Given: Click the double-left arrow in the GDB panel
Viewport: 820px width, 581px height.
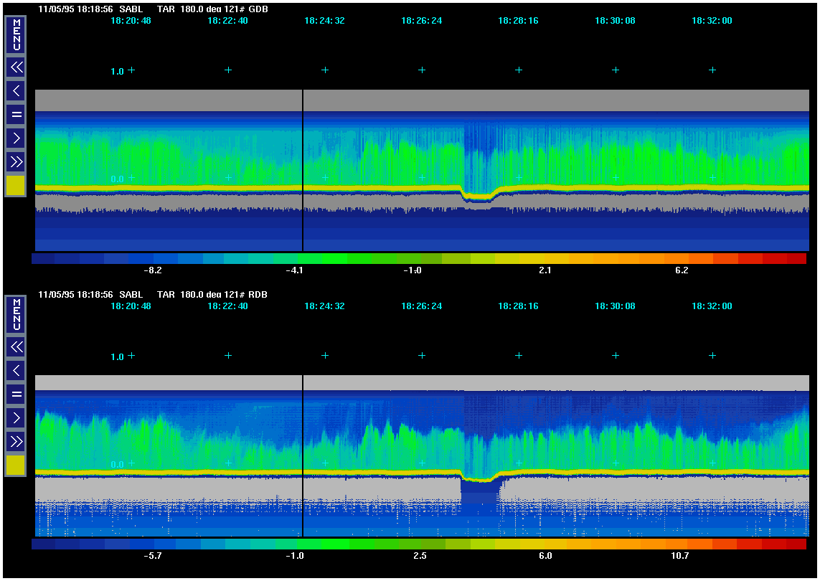Looking at the screenshot, I should [x=16, y=67].
